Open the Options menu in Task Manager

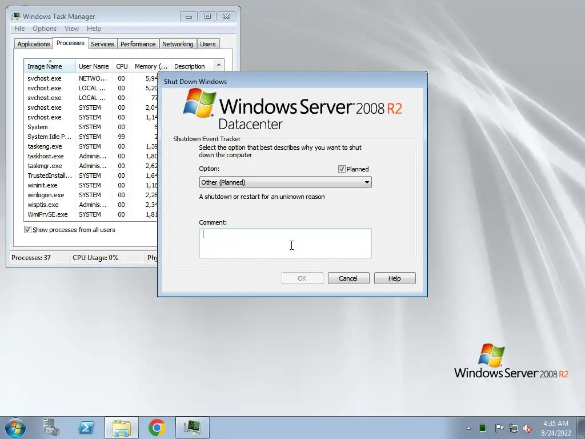45,29
